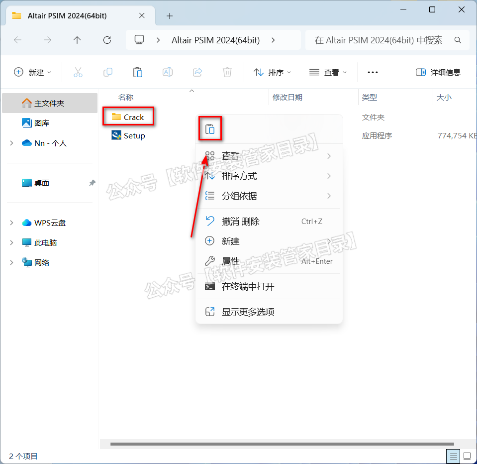Click the chevron after the Altair PSIM path segment

[273, 40]
